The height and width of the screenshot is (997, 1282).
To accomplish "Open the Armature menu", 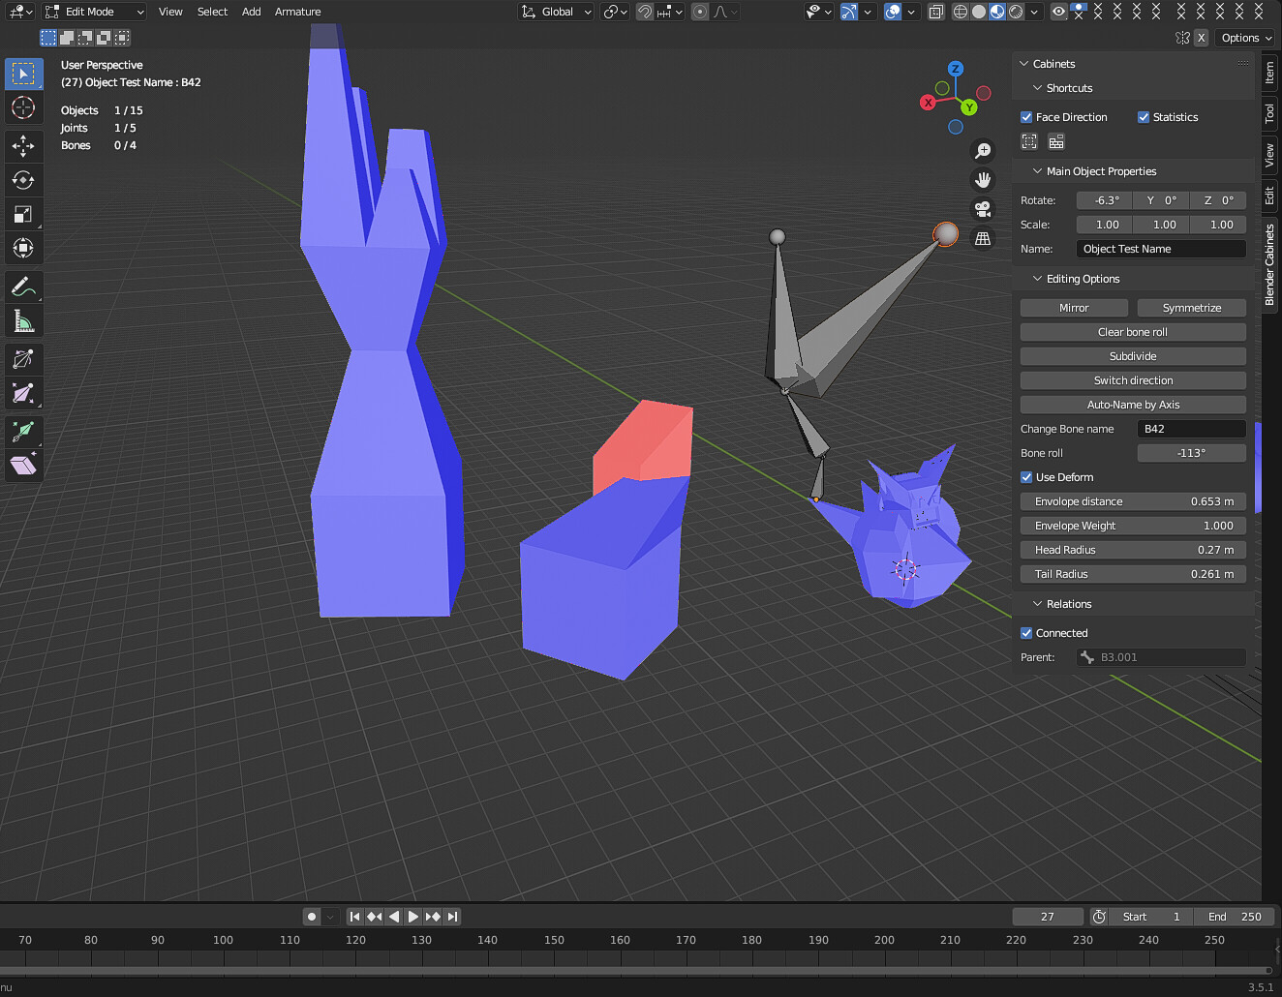I will pos(297,12).
